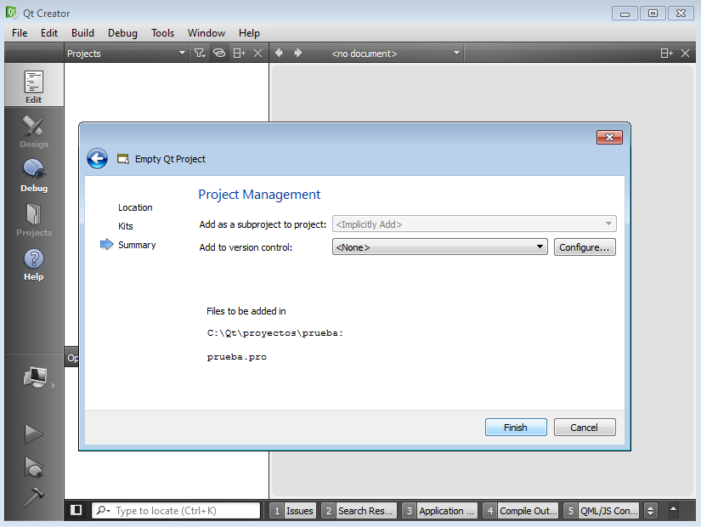701x527 pixels.
Task: Split the editor view
Action: [x=666, y=54]
